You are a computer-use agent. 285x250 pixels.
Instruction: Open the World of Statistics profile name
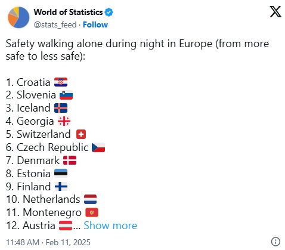click(68, 13)
